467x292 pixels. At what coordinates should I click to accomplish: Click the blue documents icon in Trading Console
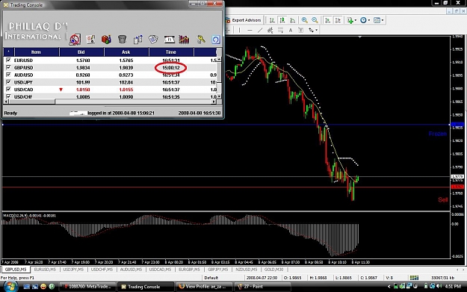(138, 40)
